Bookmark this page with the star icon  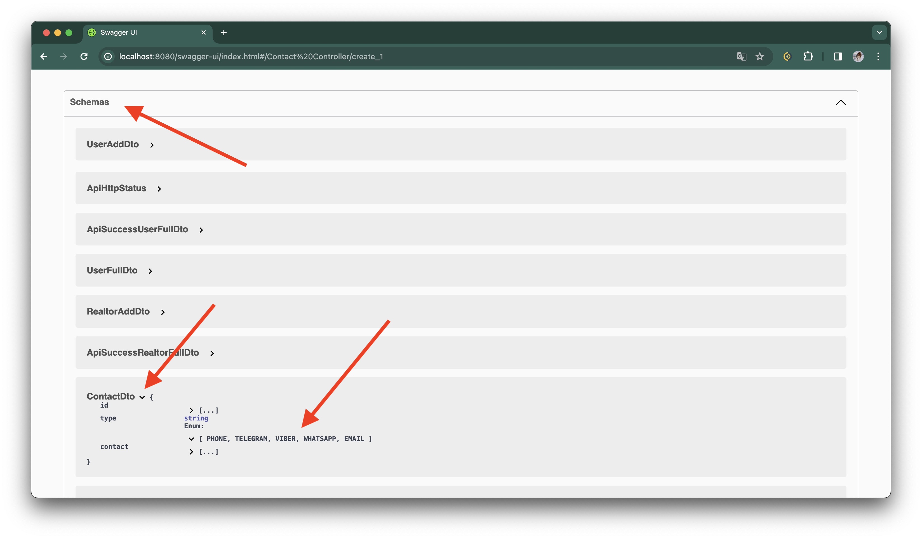coord(760,56)
